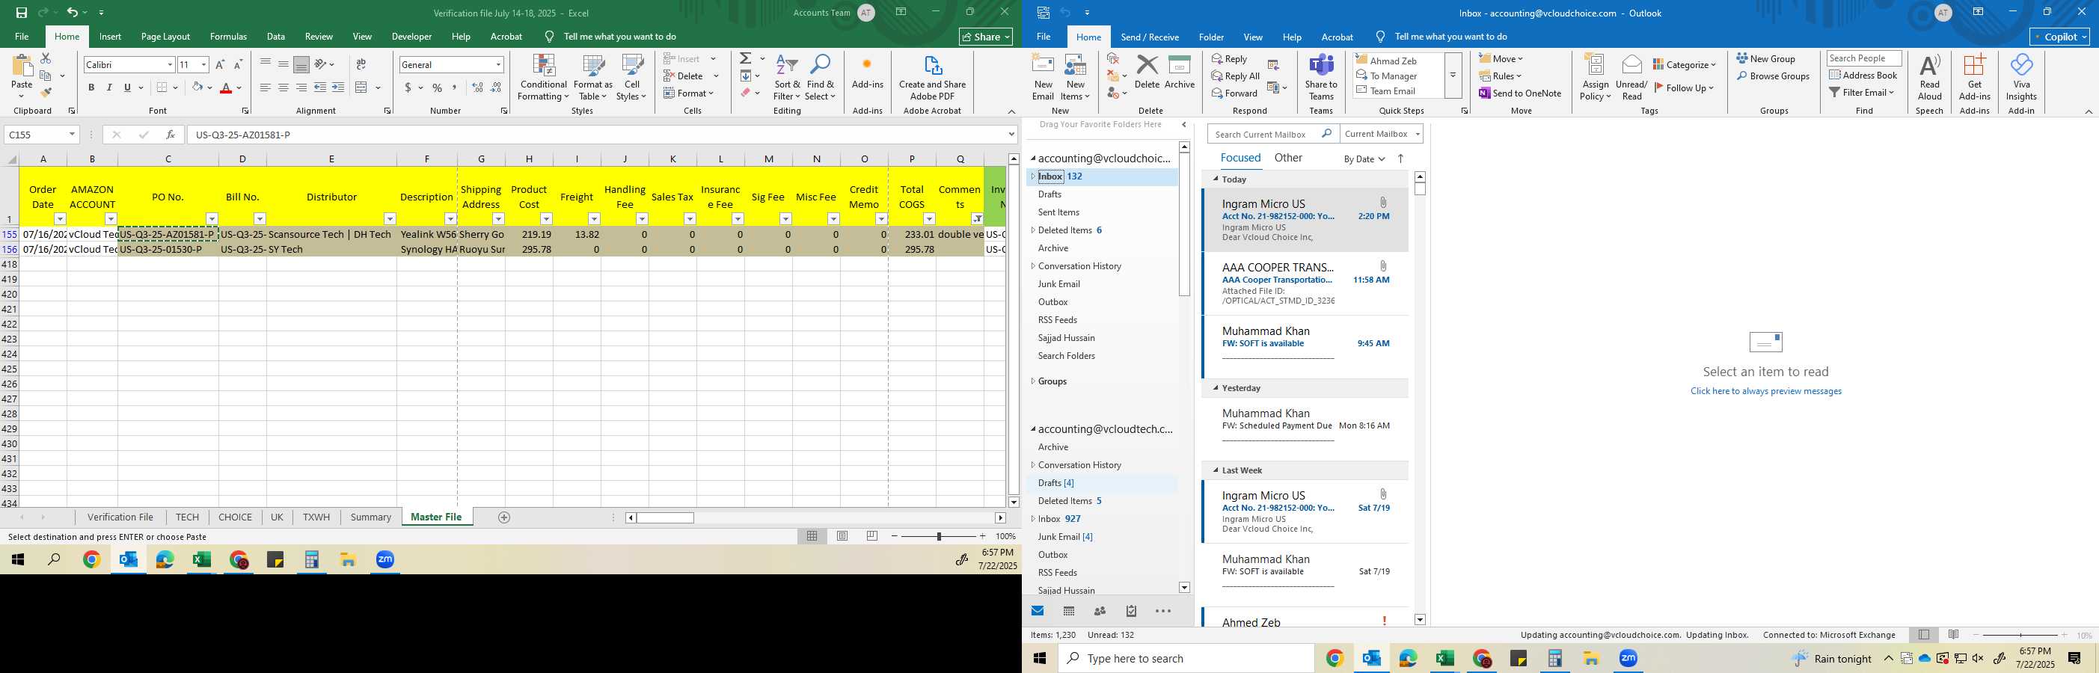
Task: Click Increase Decimal icon in Number group
Action: (x=477, y=87)
